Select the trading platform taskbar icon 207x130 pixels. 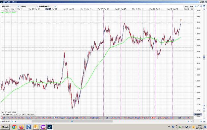point(50,127)
